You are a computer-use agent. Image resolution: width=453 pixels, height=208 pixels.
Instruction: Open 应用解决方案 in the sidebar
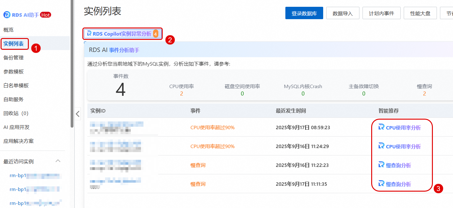click(19, 141)
